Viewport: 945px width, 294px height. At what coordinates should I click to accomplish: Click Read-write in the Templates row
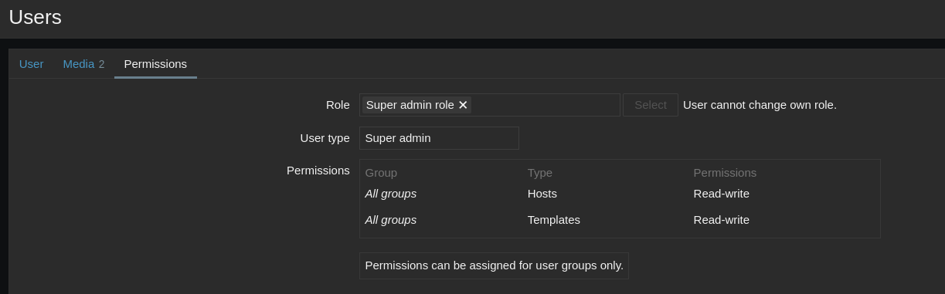coord(722,220)
